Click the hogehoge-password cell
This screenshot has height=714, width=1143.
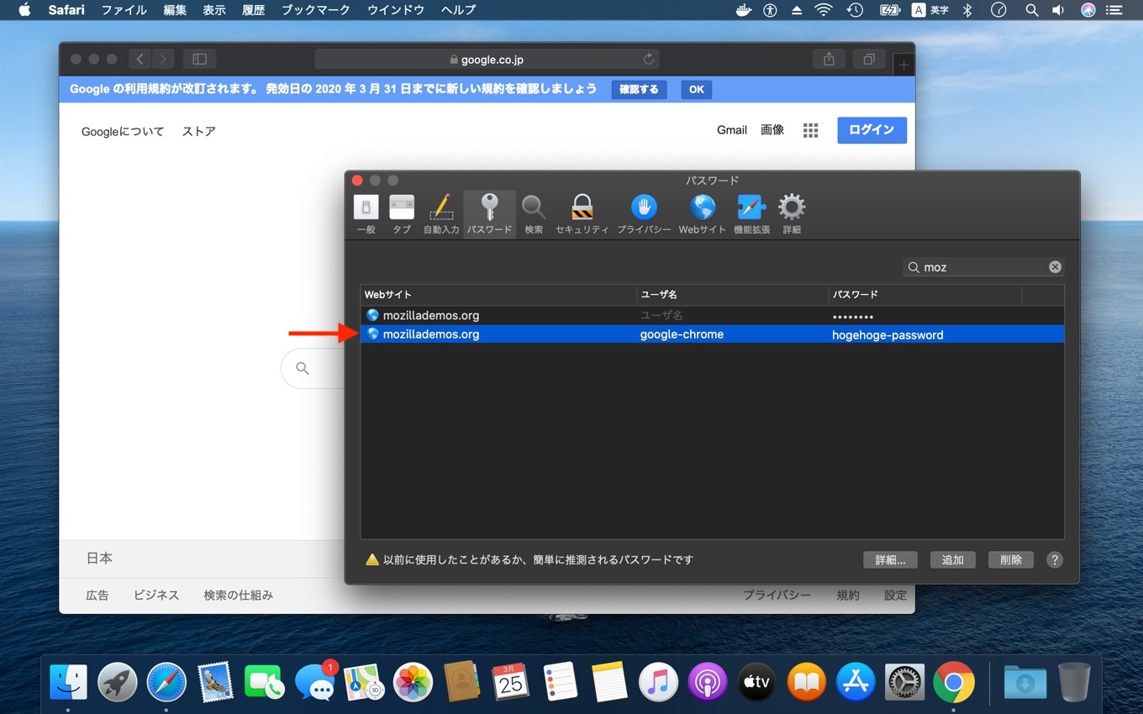888,334
